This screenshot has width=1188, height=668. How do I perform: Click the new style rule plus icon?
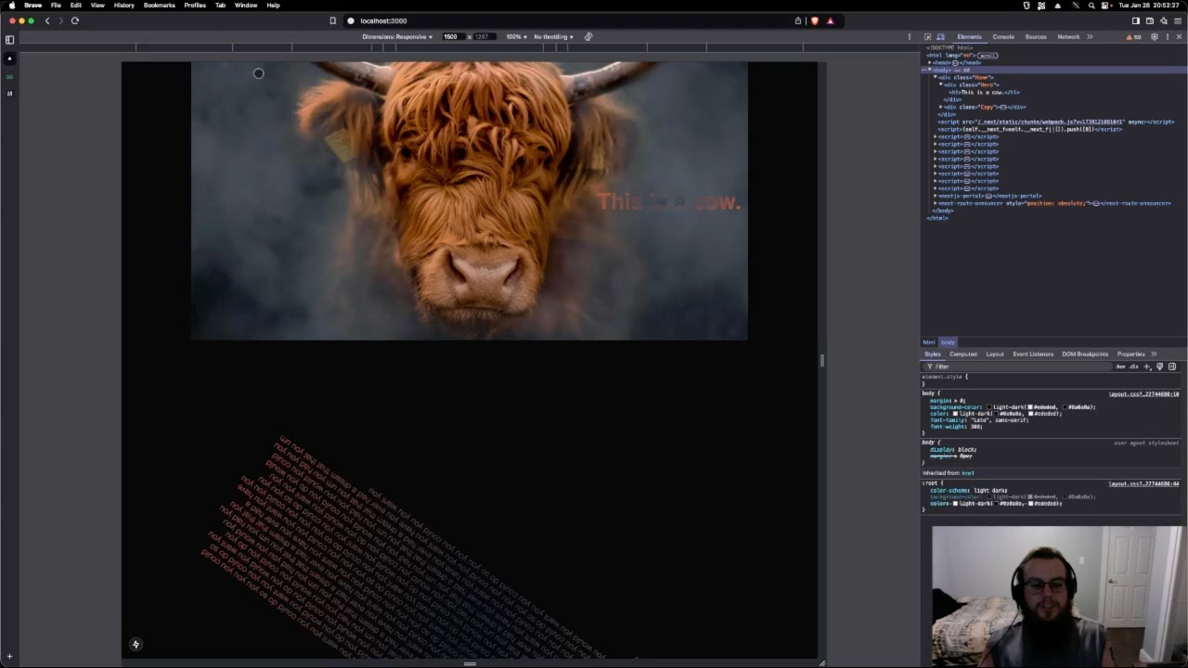click(1147, 366)
